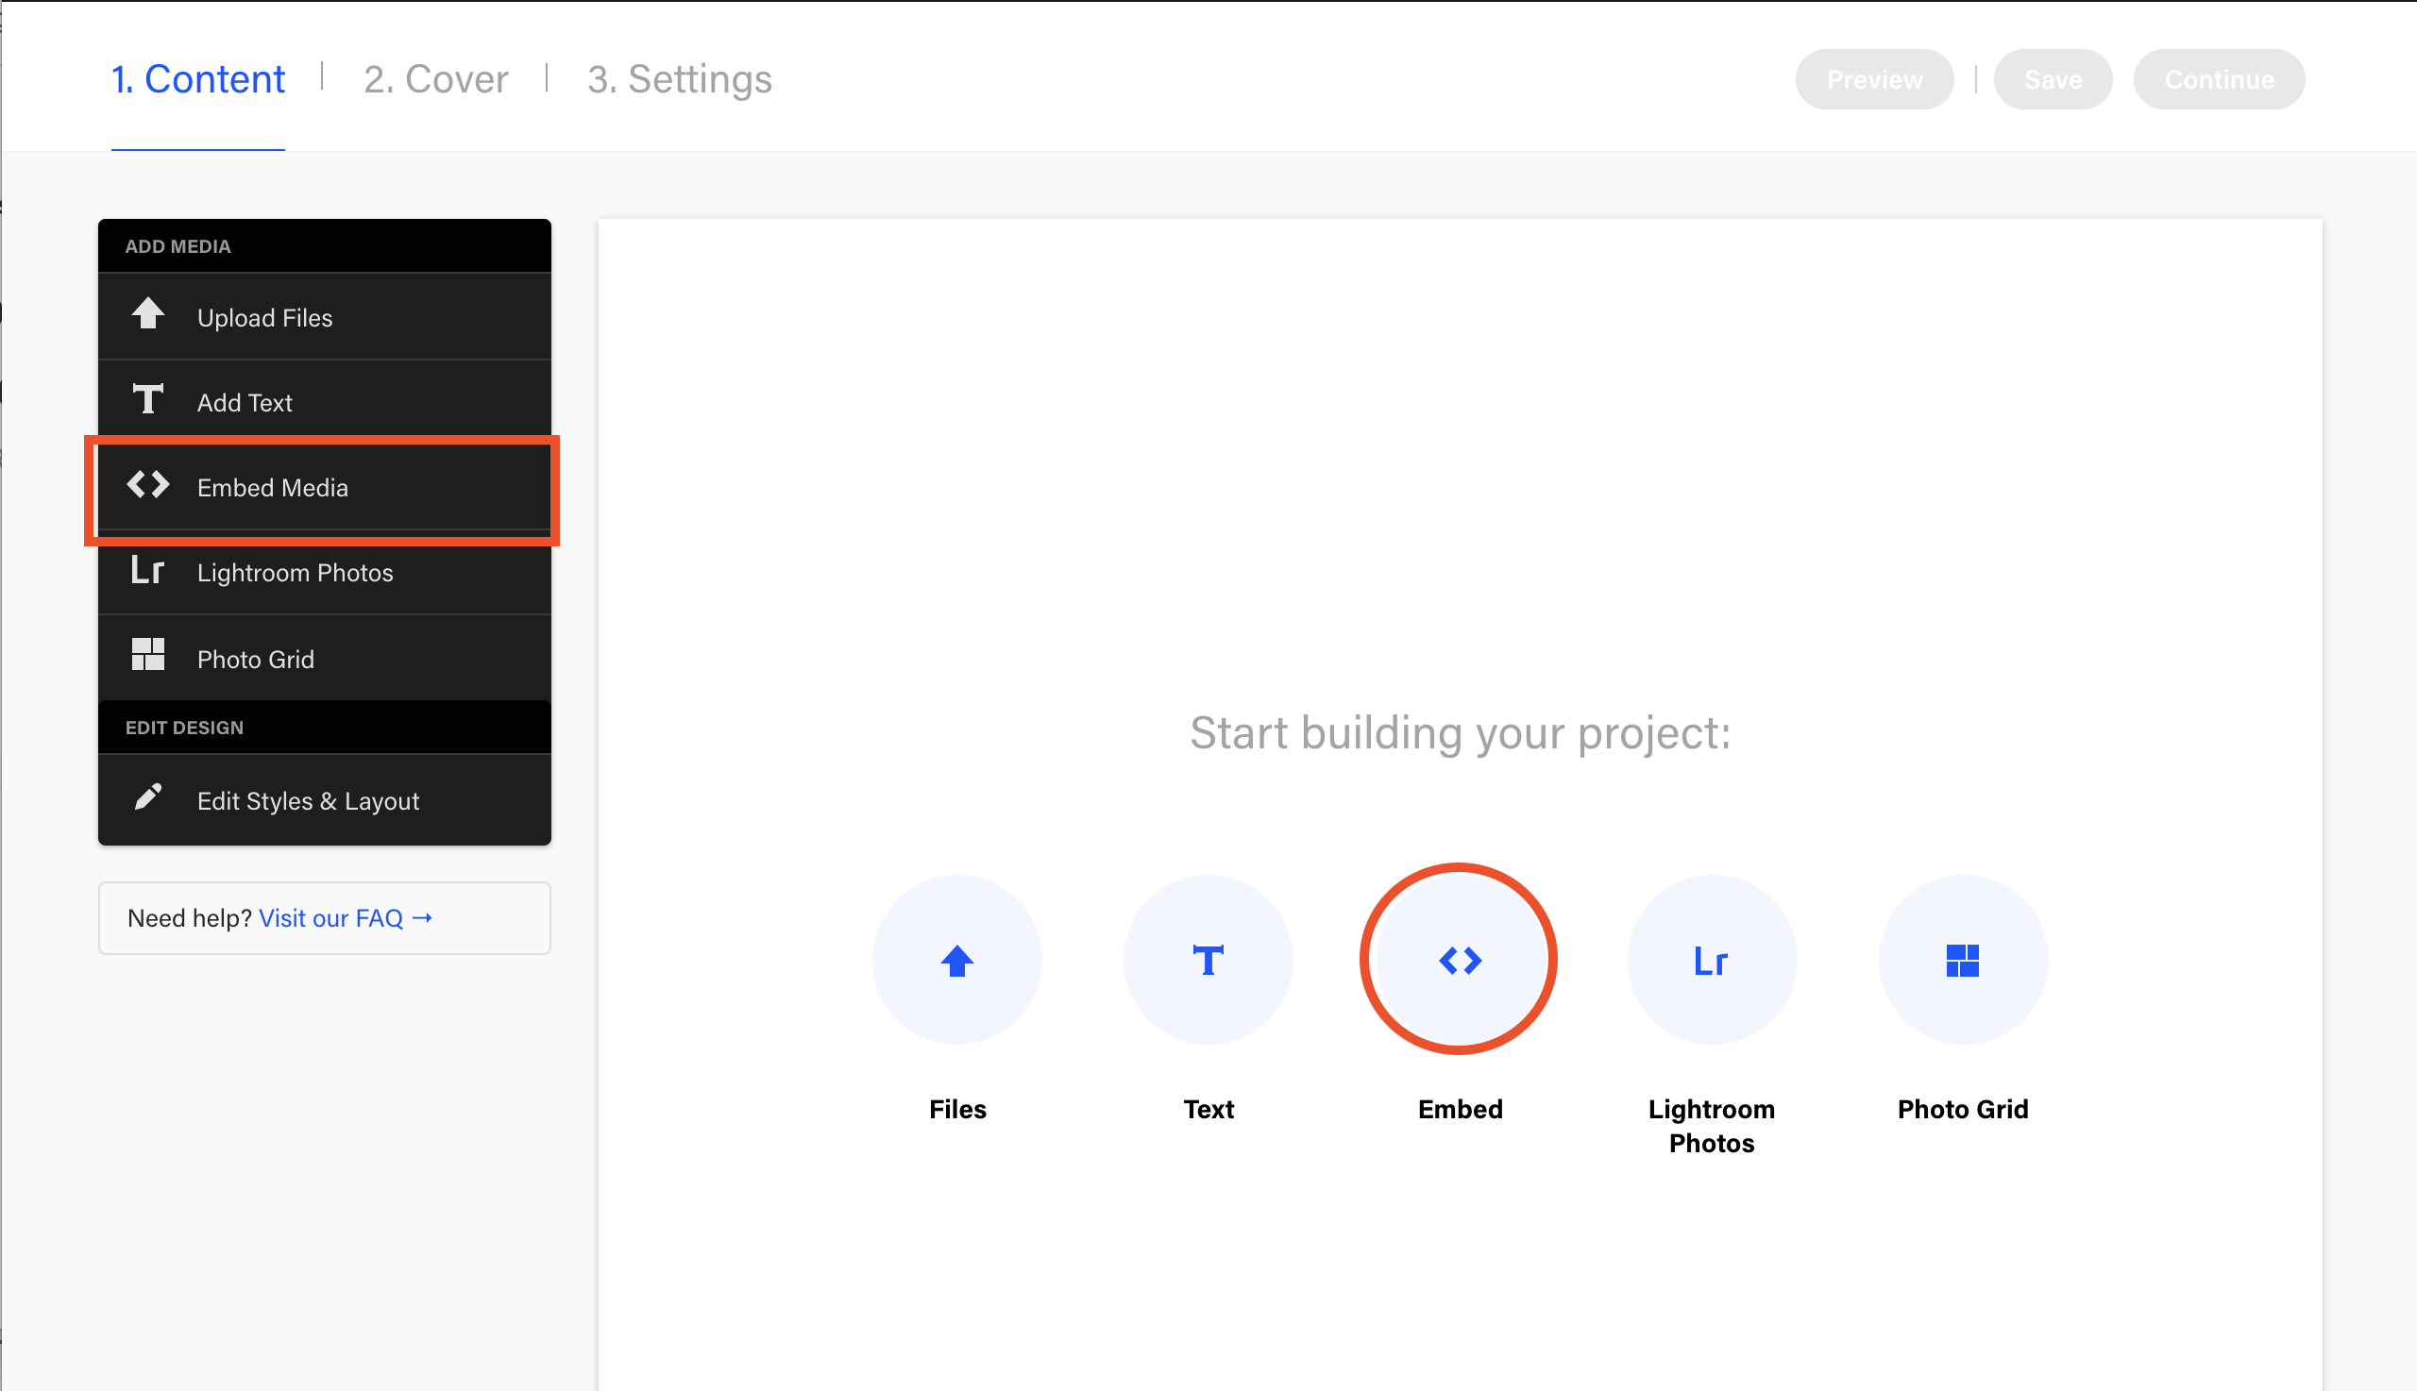Switch to the Cover tab
The width and height of the screenshot is (2417, 1391).
(x=436, y=78)
